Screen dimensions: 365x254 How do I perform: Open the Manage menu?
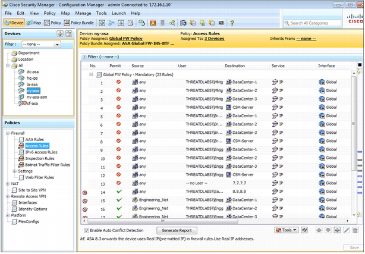click(x=83, y=13)
